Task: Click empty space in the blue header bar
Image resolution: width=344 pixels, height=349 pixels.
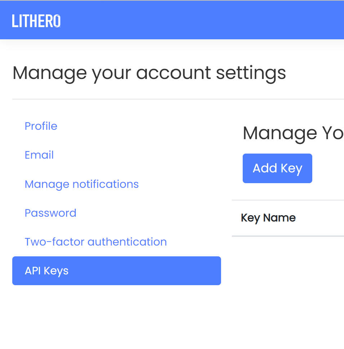Action: coord(200,21)
